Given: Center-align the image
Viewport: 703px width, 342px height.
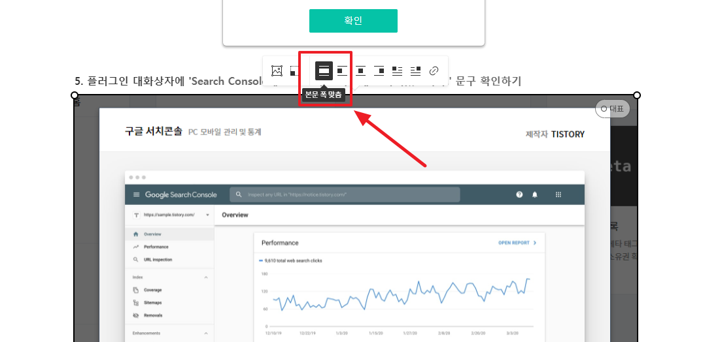Looking at the screenshot, I should pos(360,70).
